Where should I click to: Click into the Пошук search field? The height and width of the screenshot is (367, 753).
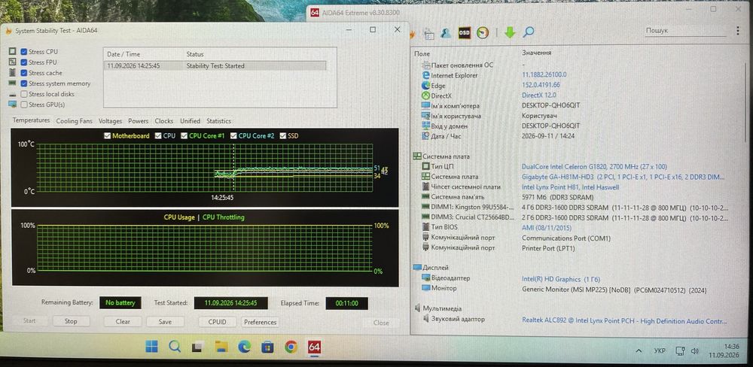[684, 30]
